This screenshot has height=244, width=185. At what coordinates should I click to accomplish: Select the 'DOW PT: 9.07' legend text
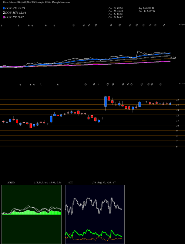(14, 17)
